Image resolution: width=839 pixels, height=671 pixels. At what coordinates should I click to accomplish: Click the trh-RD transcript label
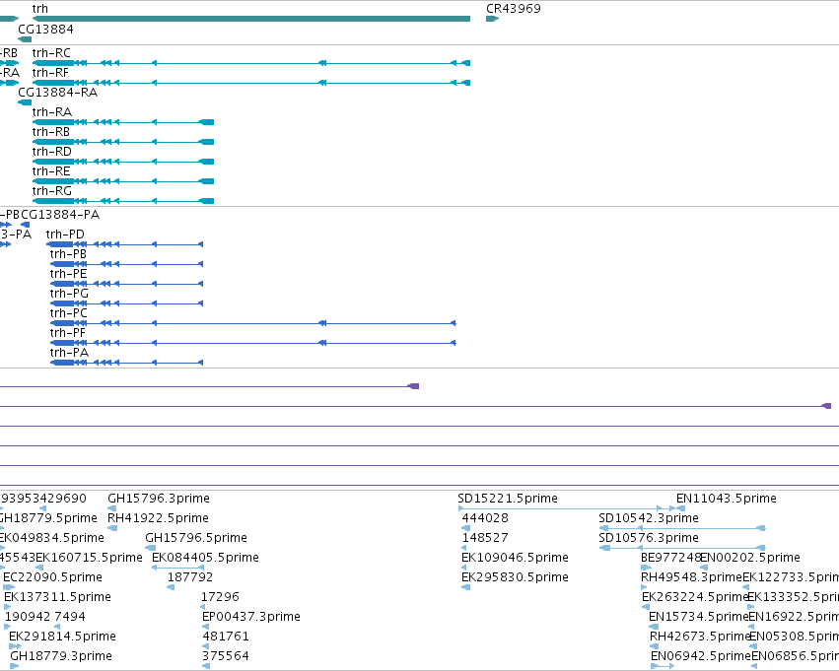click(x=52, y=152)
